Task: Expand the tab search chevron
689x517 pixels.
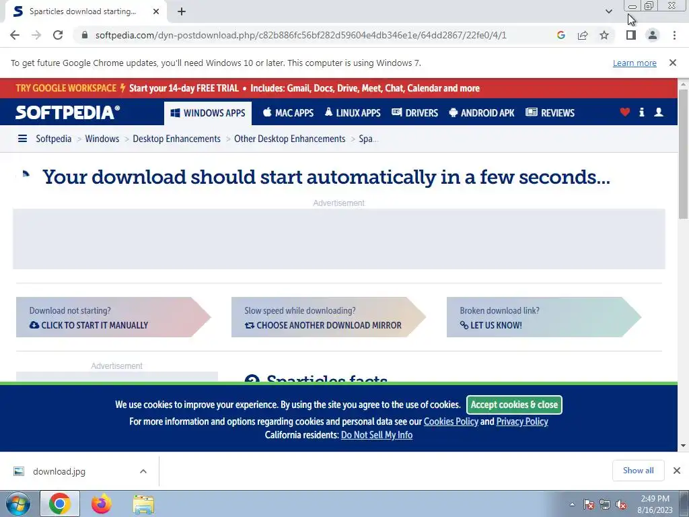Action: pos(608,11)
